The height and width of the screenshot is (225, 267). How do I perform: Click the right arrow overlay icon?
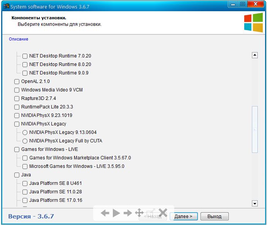[128, 213]
